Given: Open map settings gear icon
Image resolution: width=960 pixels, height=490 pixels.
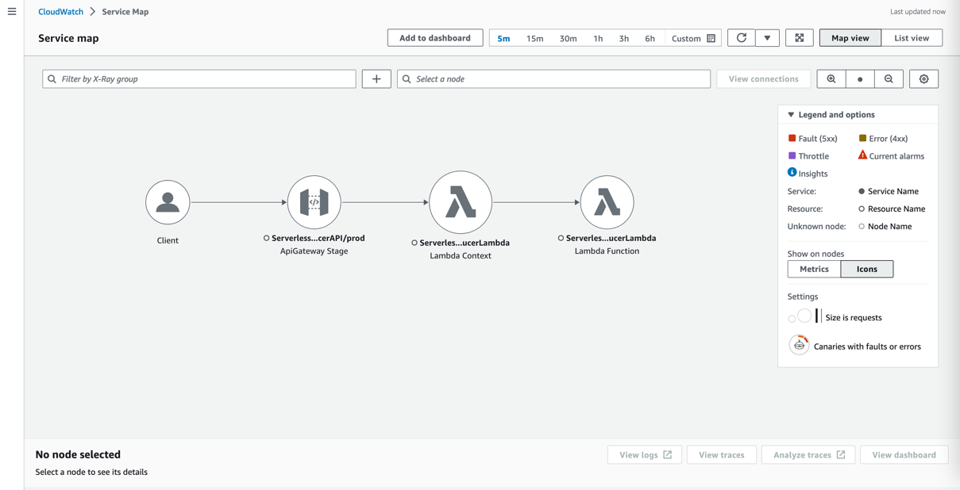Looking at the screenshot, I should pyautogui.click(x=923, y=79).
